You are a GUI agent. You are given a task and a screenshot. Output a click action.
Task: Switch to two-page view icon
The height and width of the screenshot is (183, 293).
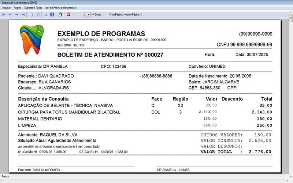(x=38, y=15)
